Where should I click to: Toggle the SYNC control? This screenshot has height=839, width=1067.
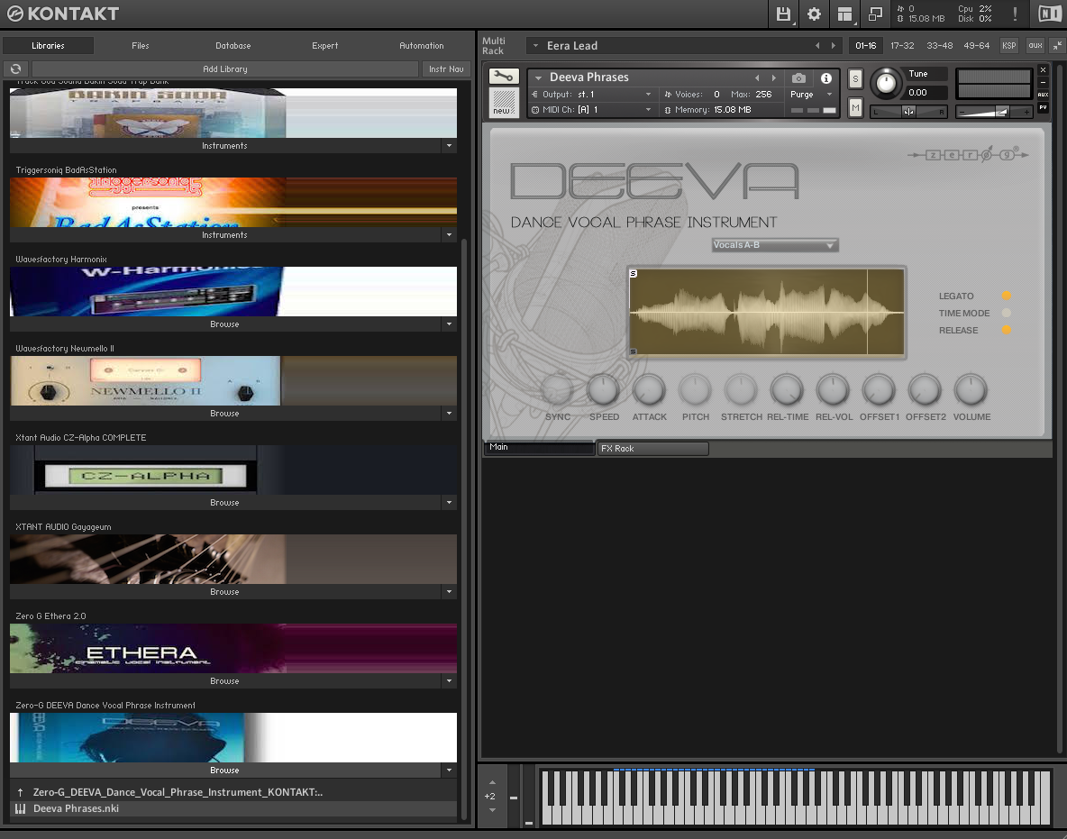[x=557, y=390]
